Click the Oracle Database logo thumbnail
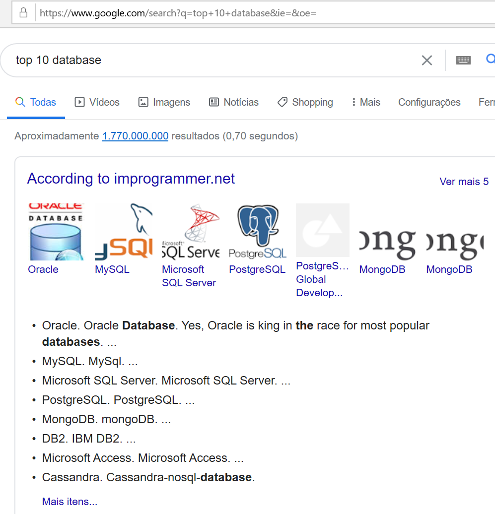The width and height of the screenshot is (495, 514). 56,232
